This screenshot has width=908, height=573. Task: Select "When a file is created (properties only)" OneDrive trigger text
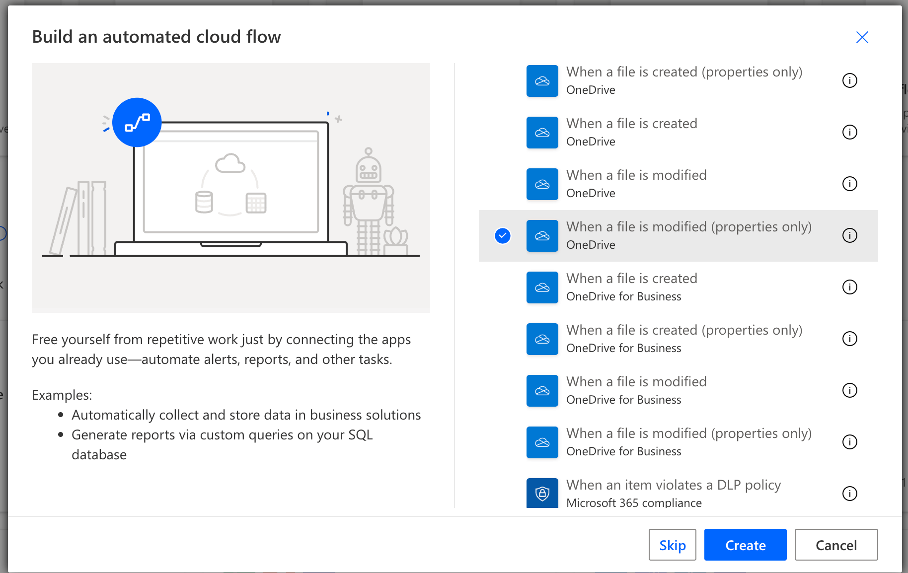684,72
